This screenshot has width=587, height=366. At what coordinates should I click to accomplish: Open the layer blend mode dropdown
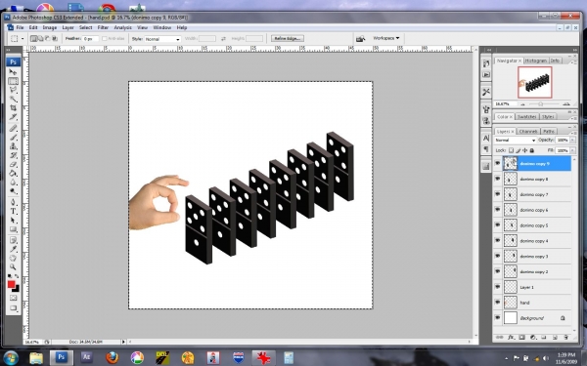coord(516,140)
